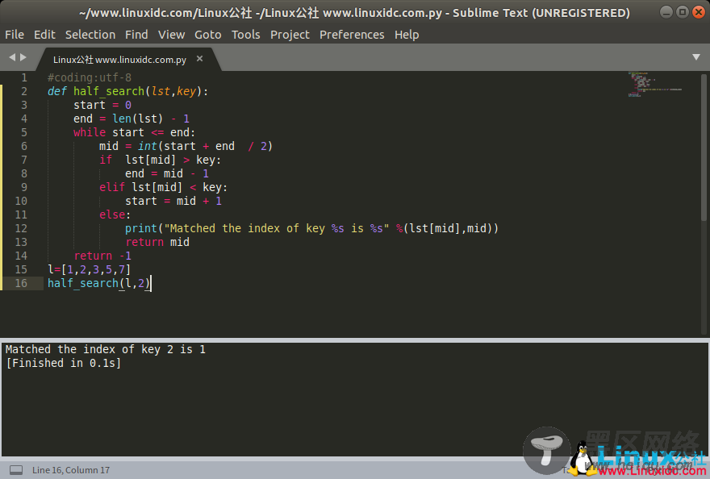Click the Line 16, Column 17 status text

[71, 470]
